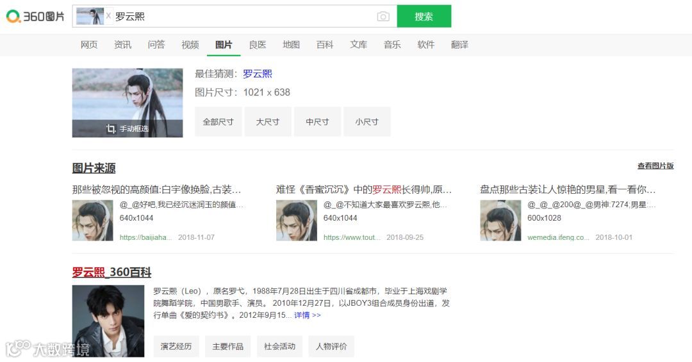Image resolution: width=692 pixels, height=362 pixels.
Task: Click snippet @_@好吧,我已经沉迷润玉的颜值
Action: click(x=181, y=204)
